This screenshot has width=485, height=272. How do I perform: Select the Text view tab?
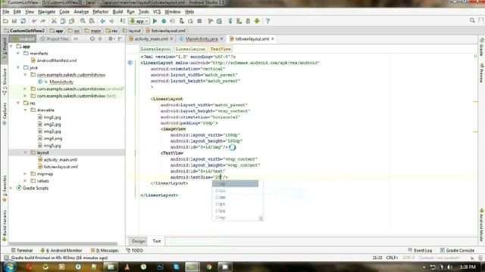click(x=157, y=241)
